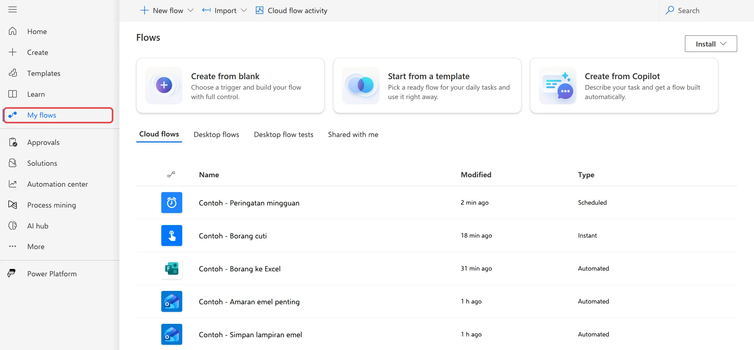This screenshot has height=350, width=754.
Task: Open the Start from a template card
Action: point(427,85)
